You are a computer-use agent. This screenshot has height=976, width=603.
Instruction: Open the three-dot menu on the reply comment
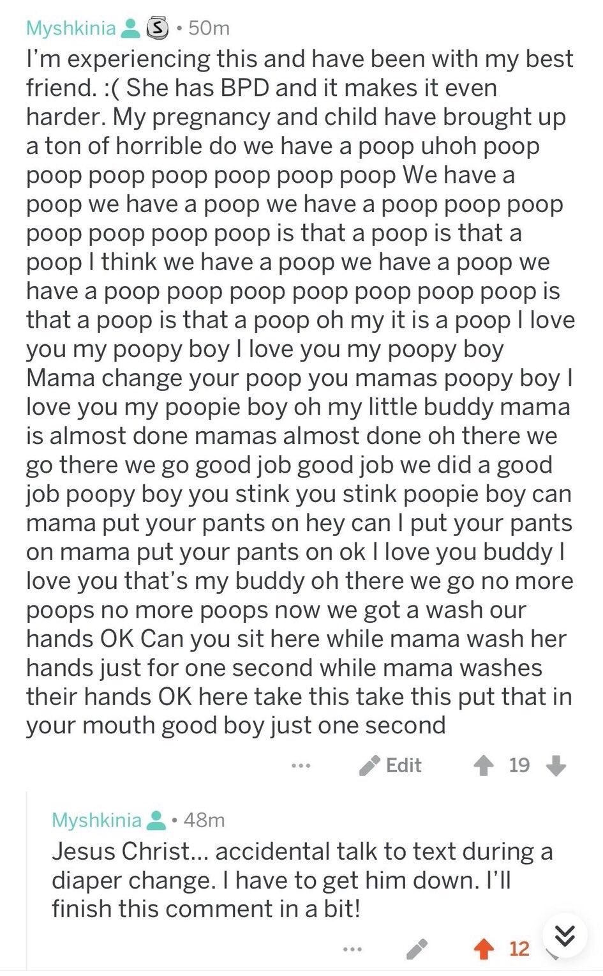click(351, 949)
